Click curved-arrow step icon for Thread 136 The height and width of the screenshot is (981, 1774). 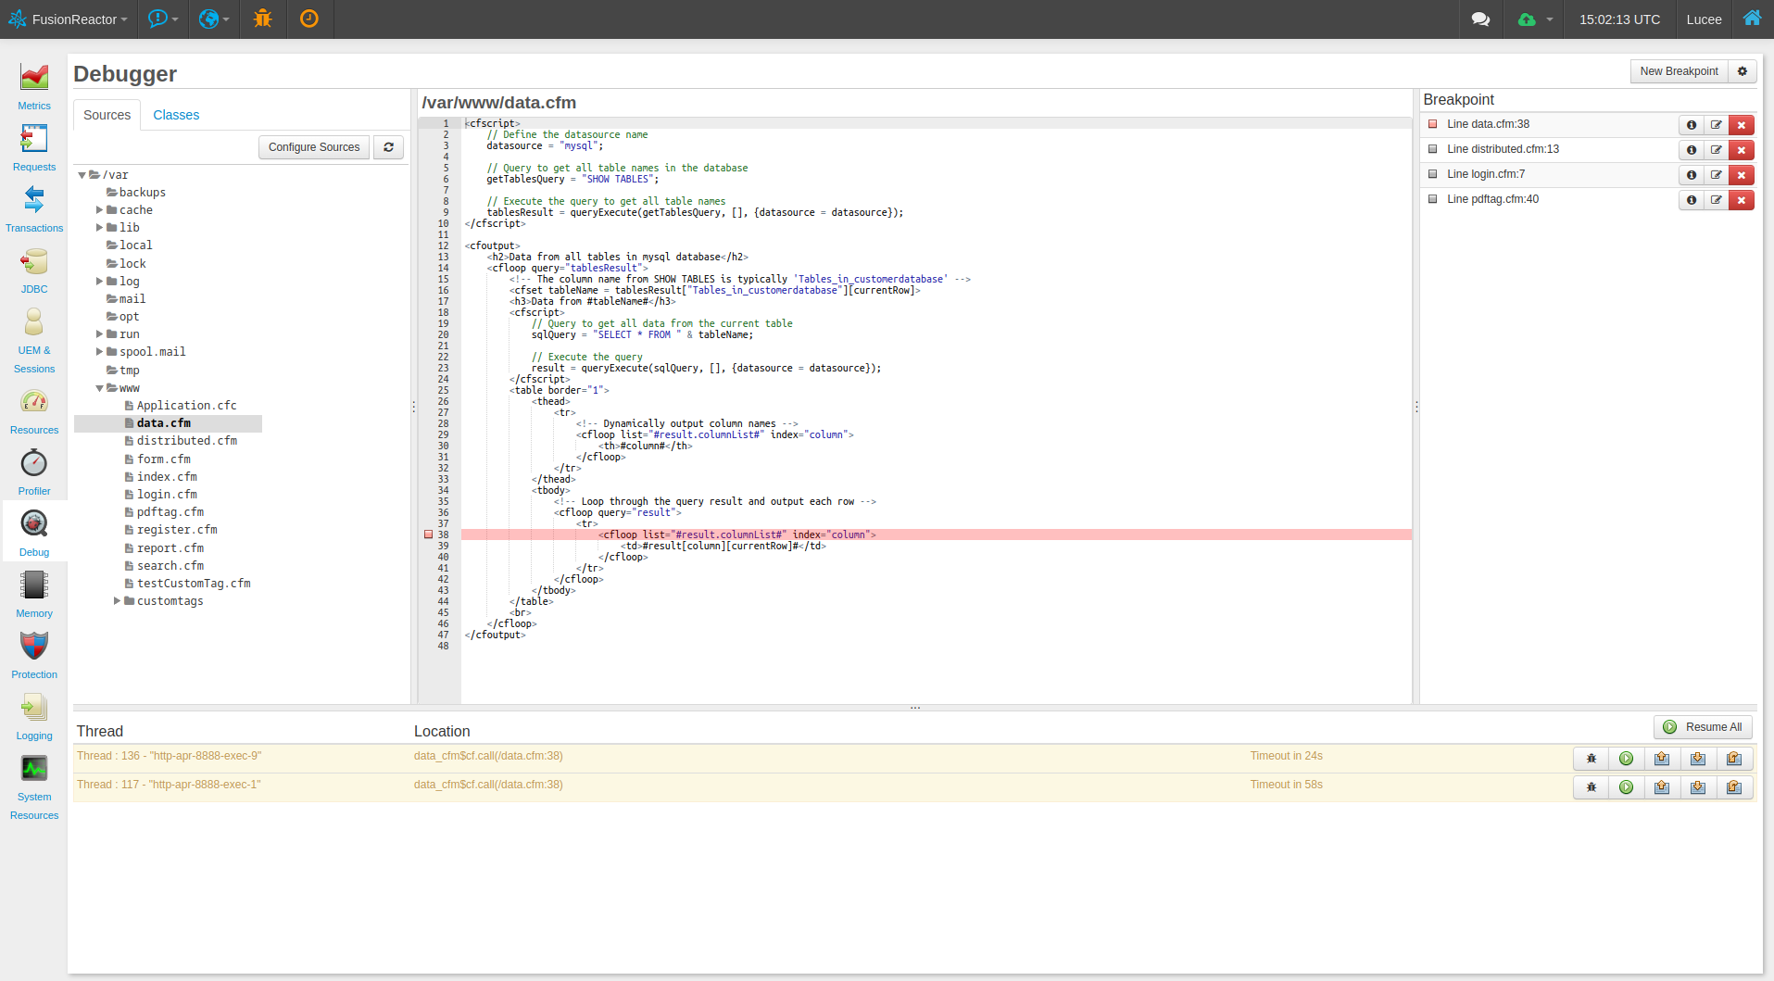1734,759
